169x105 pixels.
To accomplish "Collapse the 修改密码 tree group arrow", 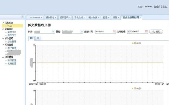I will (3, 38).
